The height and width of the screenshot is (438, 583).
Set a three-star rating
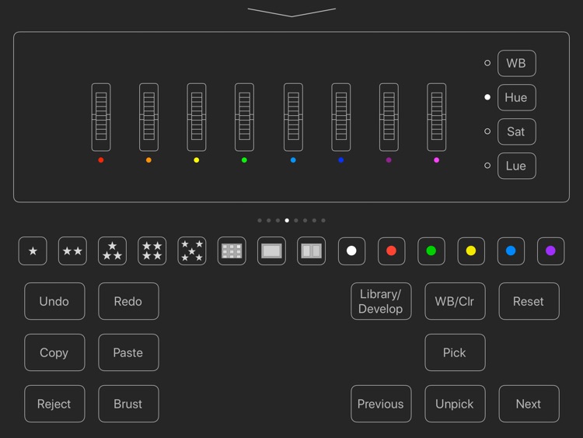112,251
